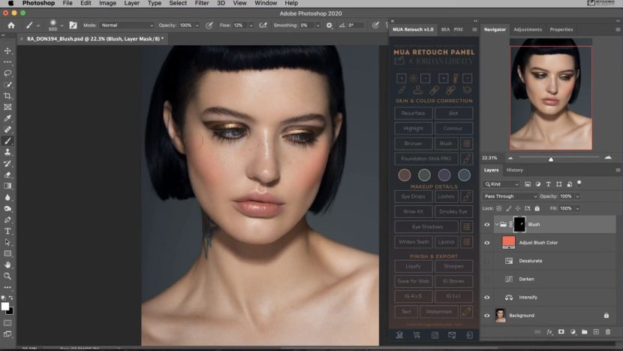Click the Save for Web button
Image resolution: width=623 pixels, height=351 pixels.
tap(414, 281)
